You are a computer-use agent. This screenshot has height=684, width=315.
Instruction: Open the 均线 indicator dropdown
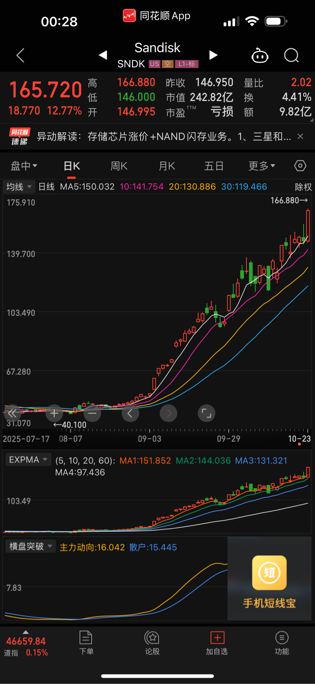(x=19, y=187)
